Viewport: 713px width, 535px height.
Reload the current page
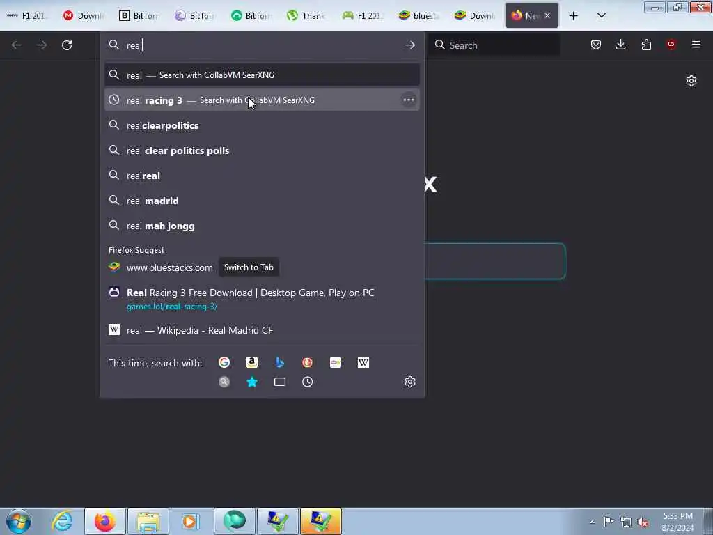pos(67,45)
